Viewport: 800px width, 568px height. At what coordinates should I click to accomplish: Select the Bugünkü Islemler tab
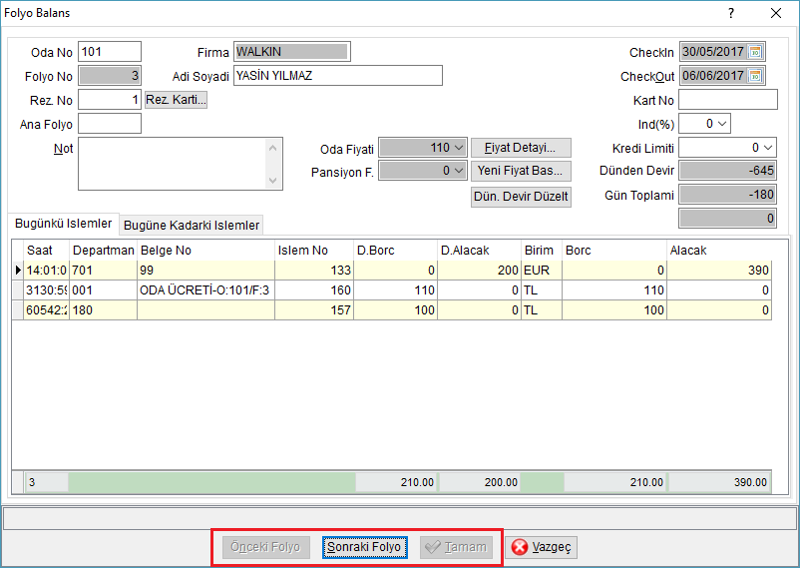(63, 224)
